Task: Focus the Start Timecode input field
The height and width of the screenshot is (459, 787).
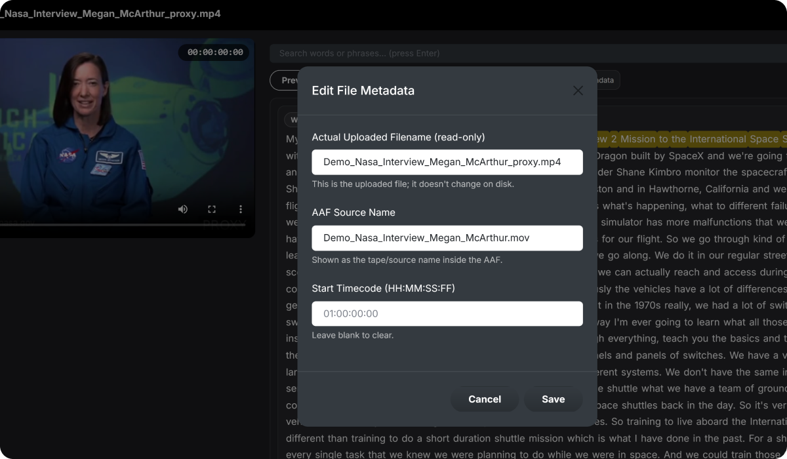Action: pyautogui.click(x=447, y=313)
